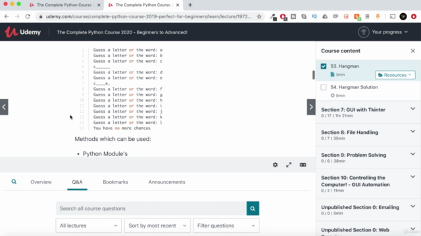421x236 pixels.
Task: Close the Course content panel
Action: click(412, 51)
